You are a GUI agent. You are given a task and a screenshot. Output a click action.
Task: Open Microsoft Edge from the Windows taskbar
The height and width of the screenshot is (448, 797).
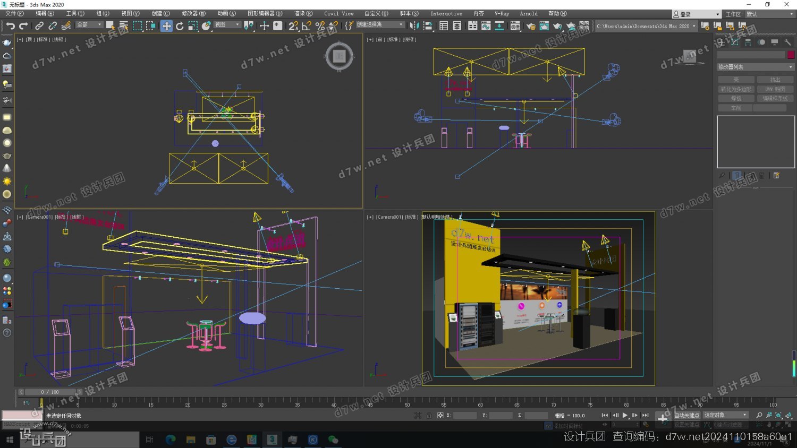coord(171,440)
